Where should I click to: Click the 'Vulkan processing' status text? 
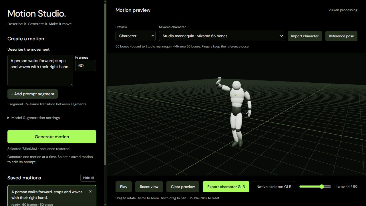343,10
